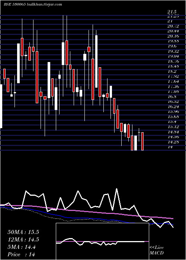
Task: Click the <<Live MACD label
Action: [x=157, y=250]
